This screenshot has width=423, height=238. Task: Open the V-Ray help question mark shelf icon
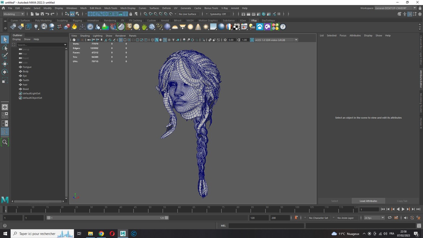point(283,27)
